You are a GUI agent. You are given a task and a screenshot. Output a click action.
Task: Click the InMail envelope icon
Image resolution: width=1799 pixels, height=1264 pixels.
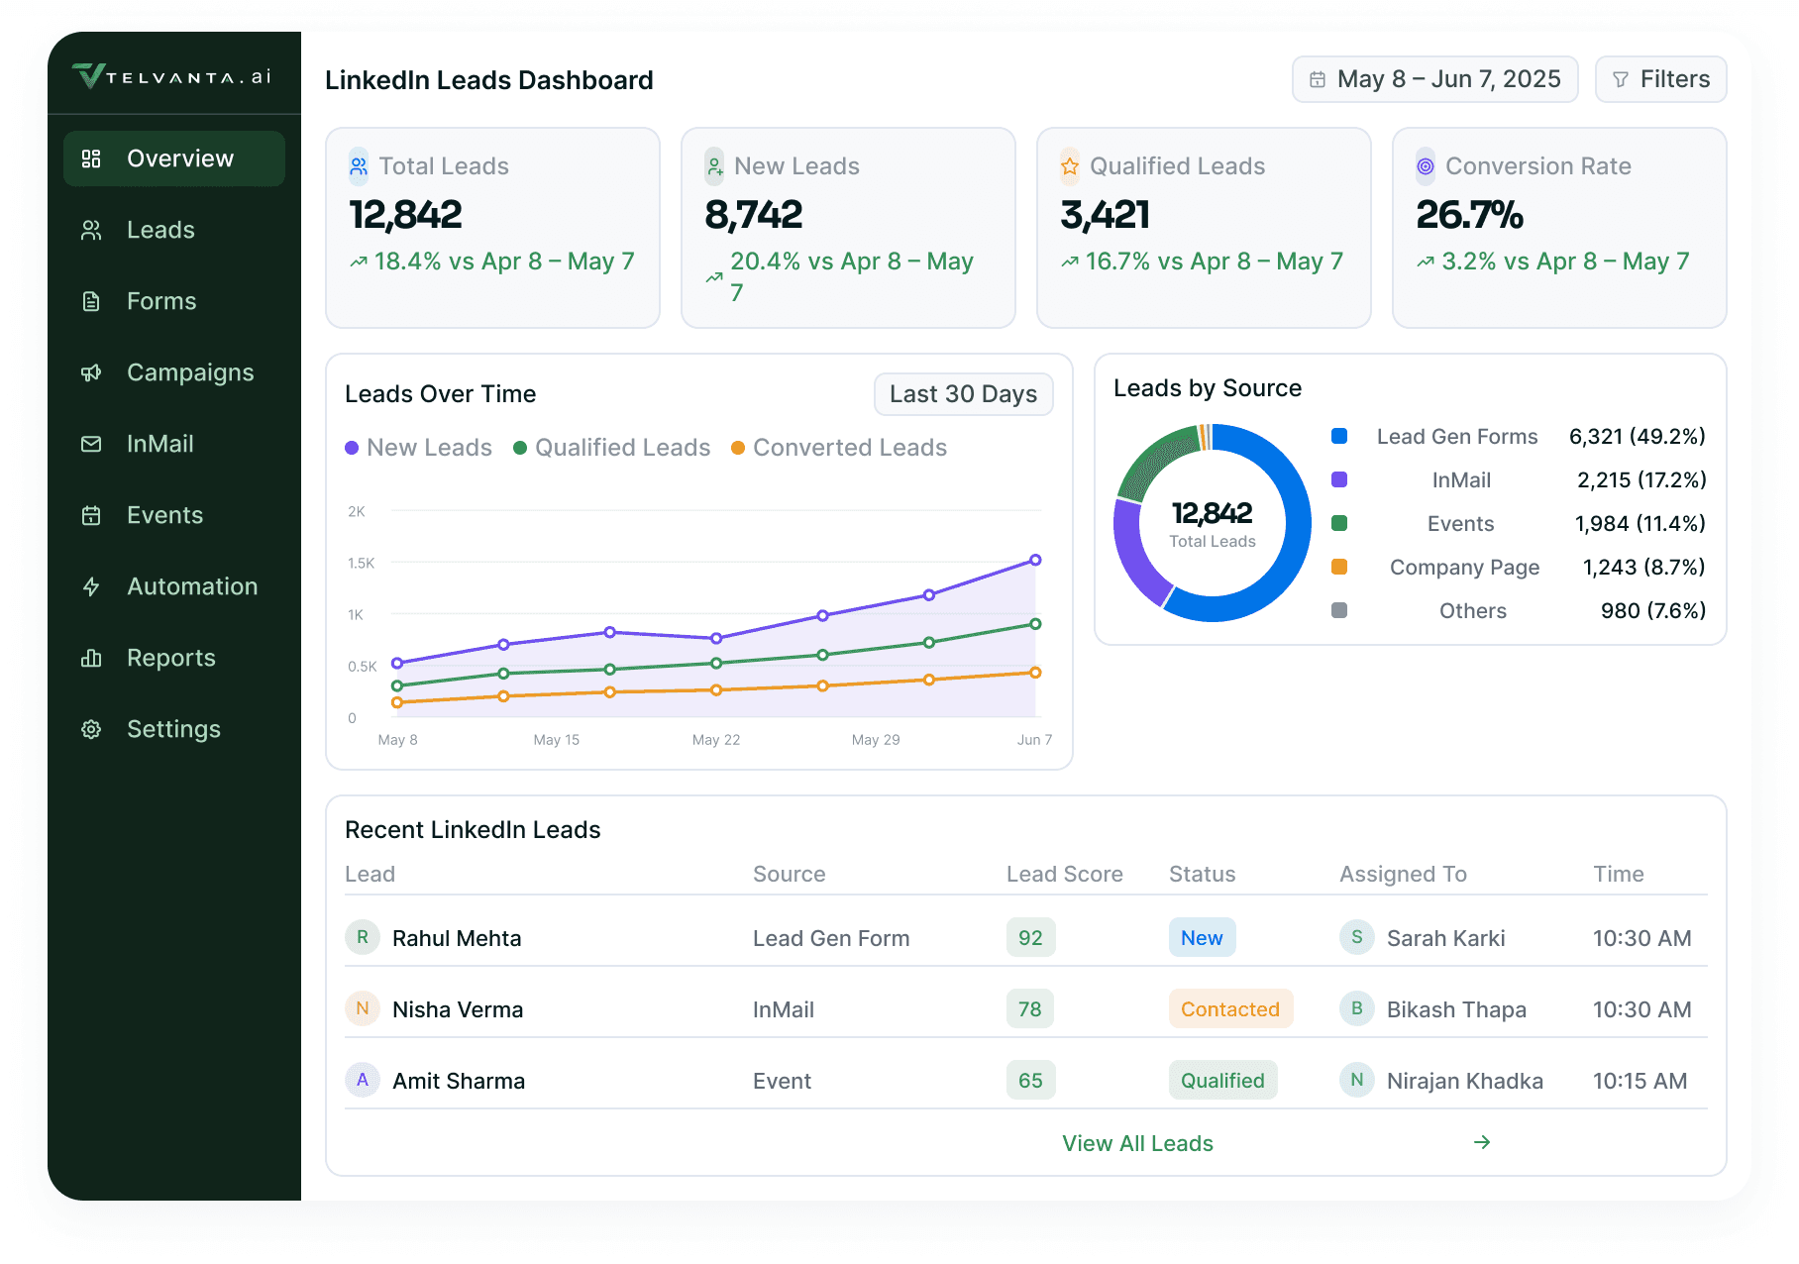pos(91,444)
